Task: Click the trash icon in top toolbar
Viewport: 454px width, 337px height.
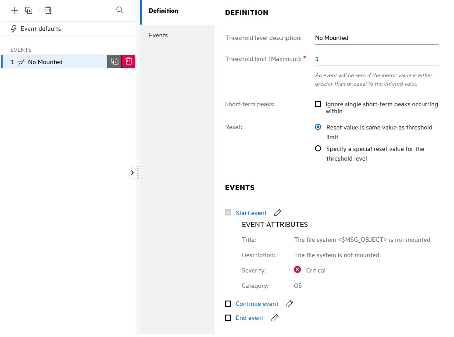Action: coord(48,10)
